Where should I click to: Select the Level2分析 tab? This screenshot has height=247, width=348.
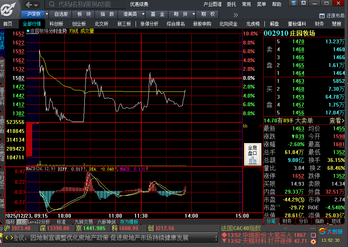click(x=39, y=222)
